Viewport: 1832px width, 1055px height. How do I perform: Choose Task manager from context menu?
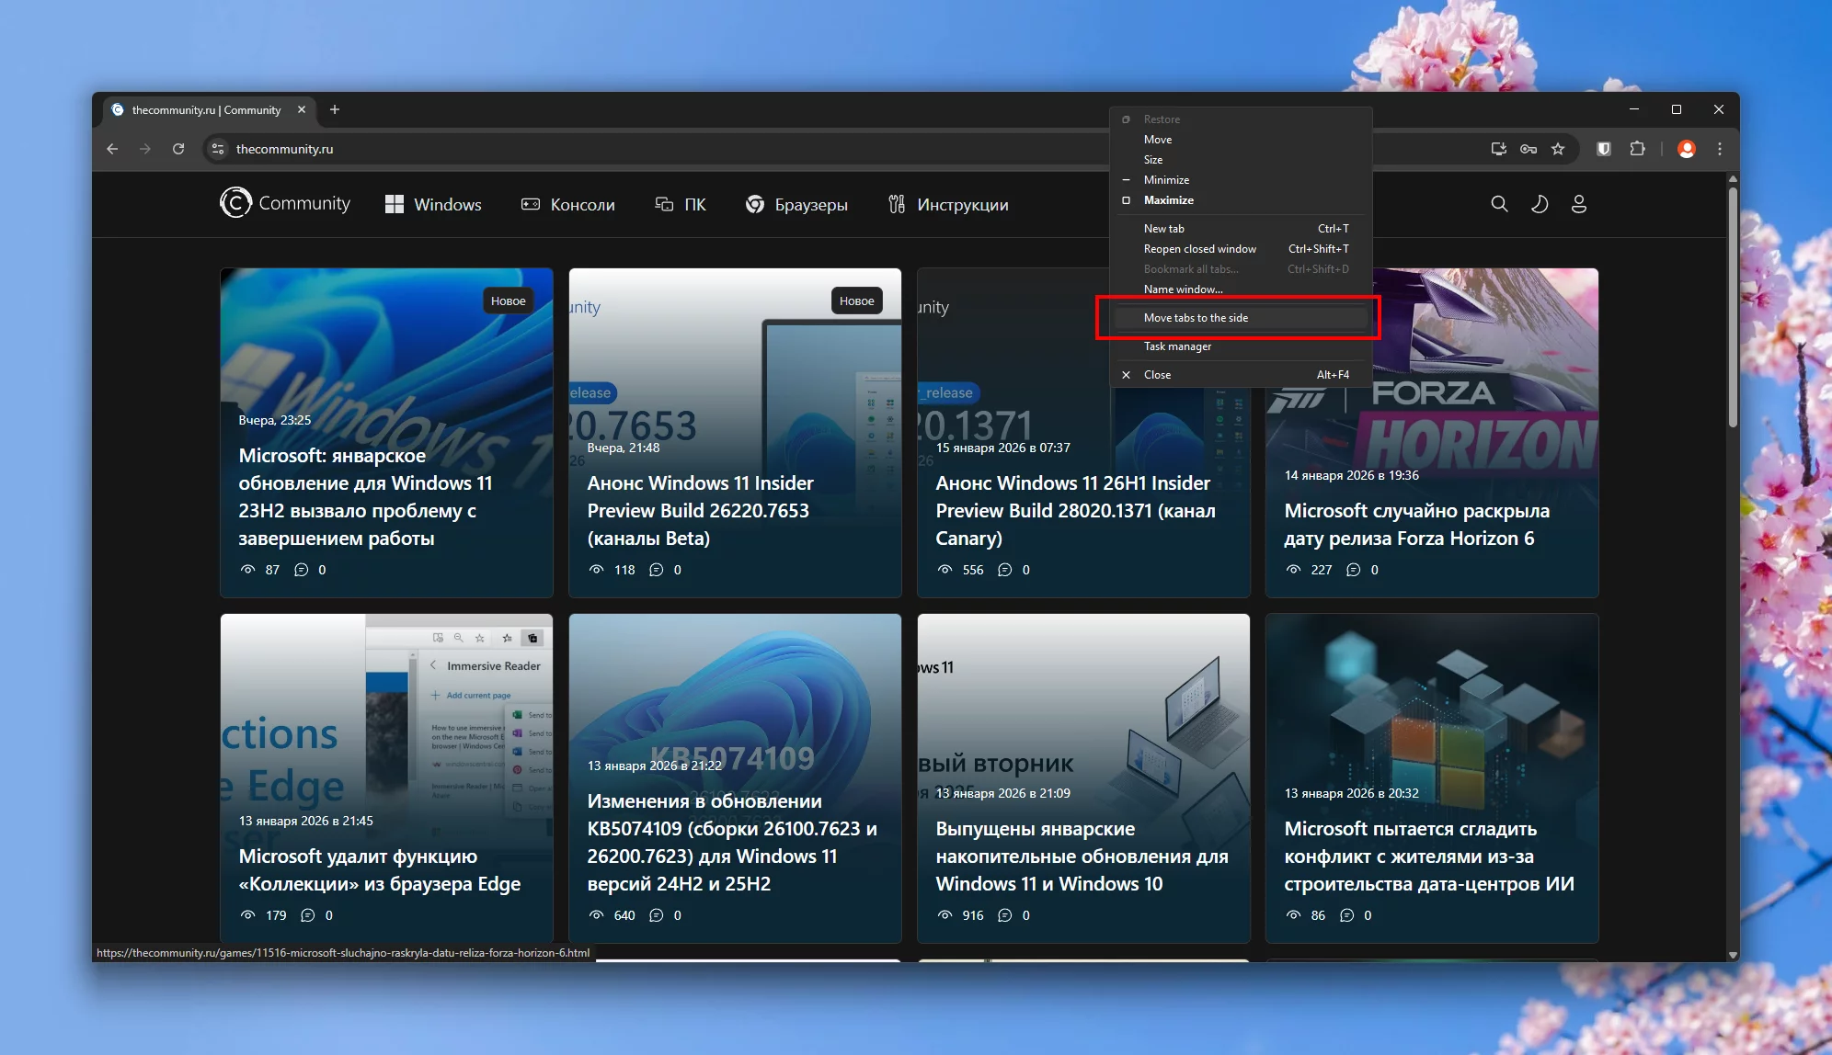(x=1177, y=346)
